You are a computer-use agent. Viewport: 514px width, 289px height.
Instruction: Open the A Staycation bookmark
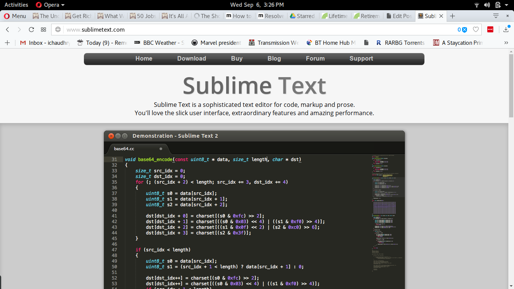click(458, 43)
